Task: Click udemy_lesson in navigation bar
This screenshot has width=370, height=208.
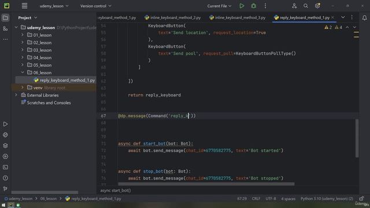Action: coord(18,199)
